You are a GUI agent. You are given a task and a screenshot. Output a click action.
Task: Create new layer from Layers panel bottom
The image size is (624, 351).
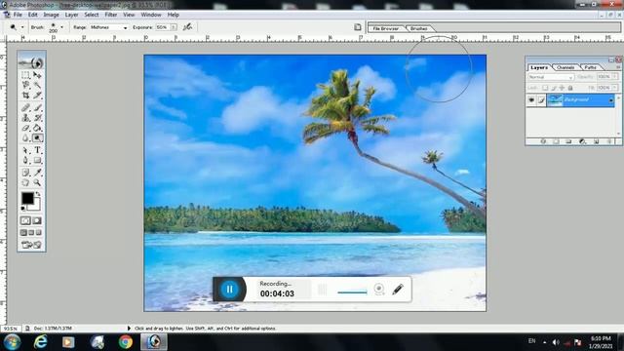(597, 141)
